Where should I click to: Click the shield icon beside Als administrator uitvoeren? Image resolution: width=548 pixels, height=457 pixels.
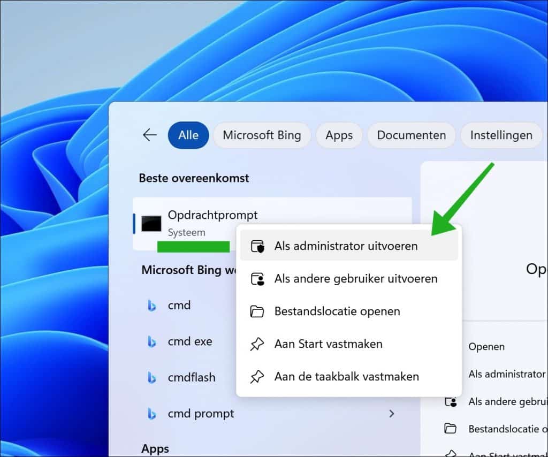[x=257, y=246]
